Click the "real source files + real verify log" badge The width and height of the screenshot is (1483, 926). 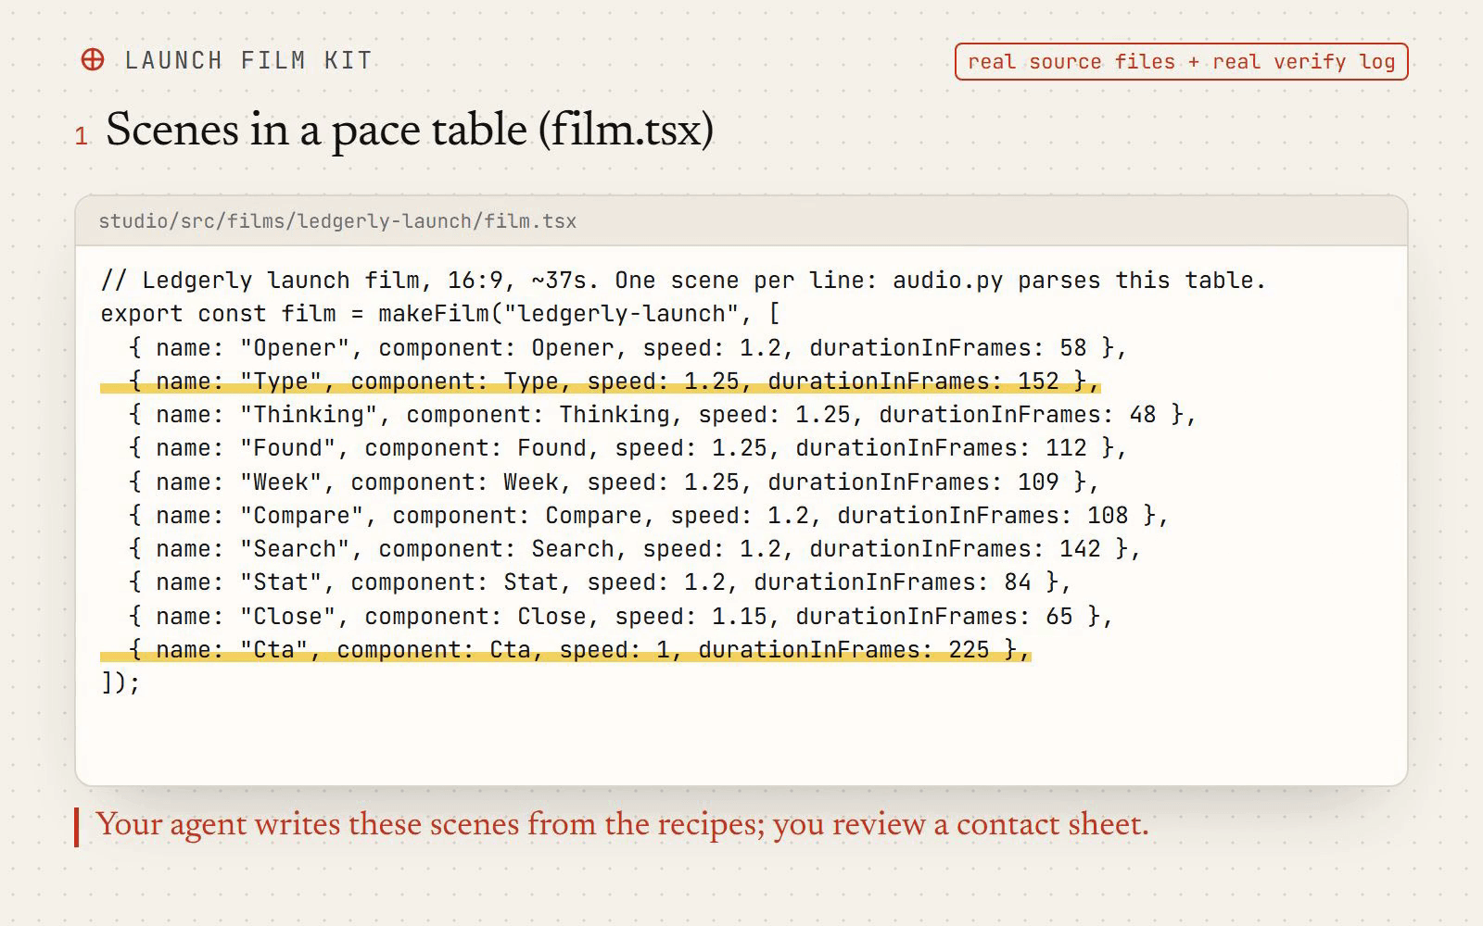click(1181, 62)
